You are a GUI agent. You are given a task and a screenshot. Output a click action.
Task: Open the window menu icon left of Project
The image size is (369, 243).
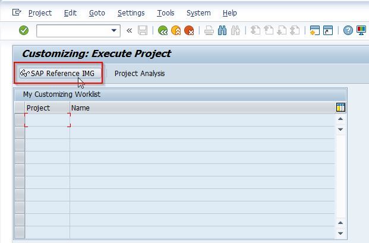pos(17,12)
